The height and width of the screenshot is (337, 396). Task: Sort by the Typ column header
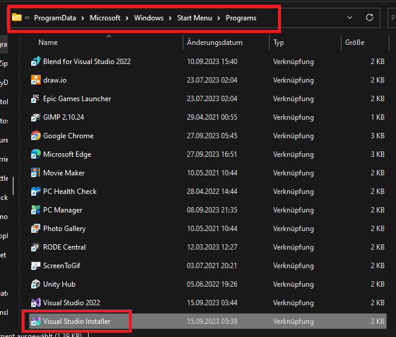[279, 42]
